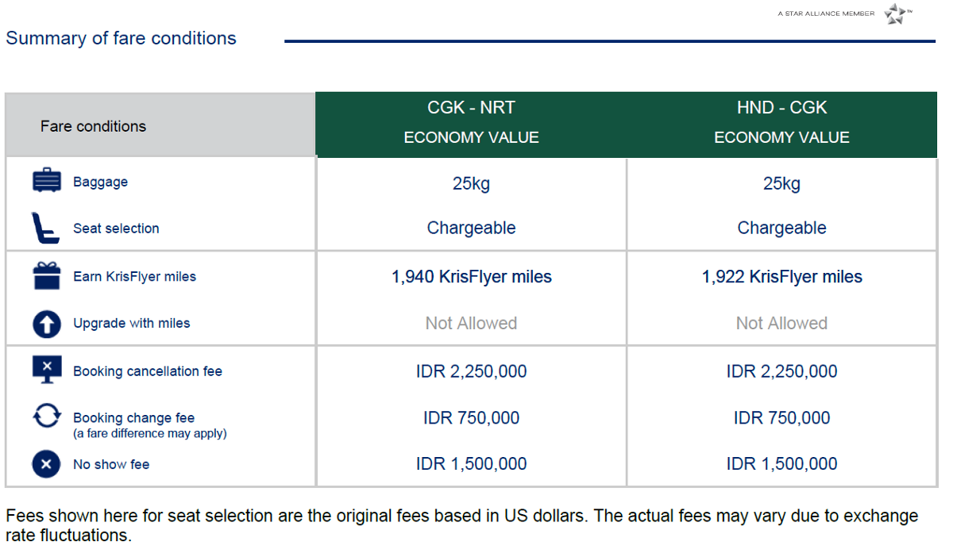The image size is (953, 557).
Task: Click the Fare conditions header cell
Action: pos(93,126)
